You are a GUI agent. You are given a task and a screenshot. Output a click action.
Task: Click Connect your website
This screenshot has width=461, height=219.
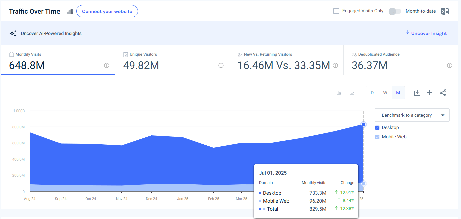(x=107, y=11)
